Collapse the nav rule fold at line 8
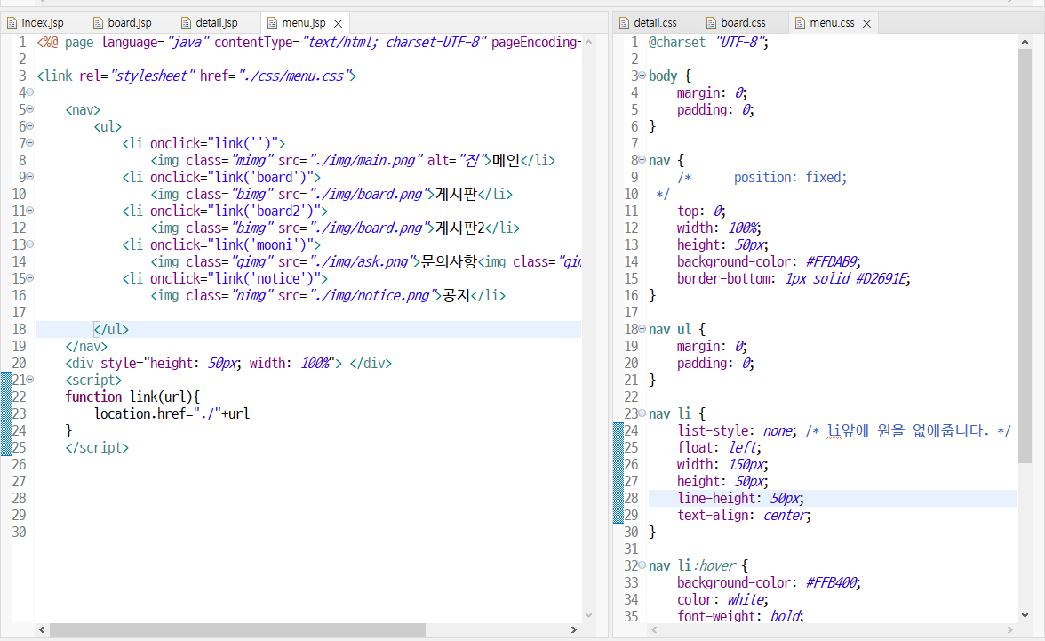Image resolution: width=1045 pixels, height=641 pixels. [x=642, y=159]
